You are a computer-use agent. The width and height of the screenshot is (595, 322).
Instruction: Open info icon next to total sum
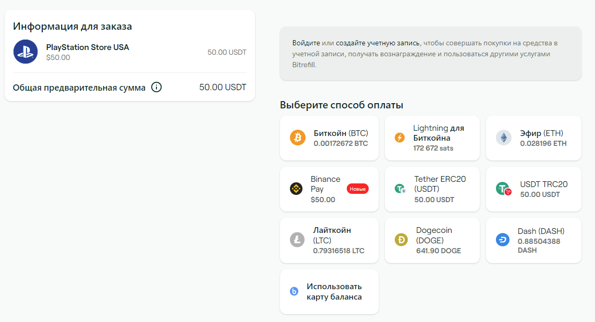tap(156, 87)
